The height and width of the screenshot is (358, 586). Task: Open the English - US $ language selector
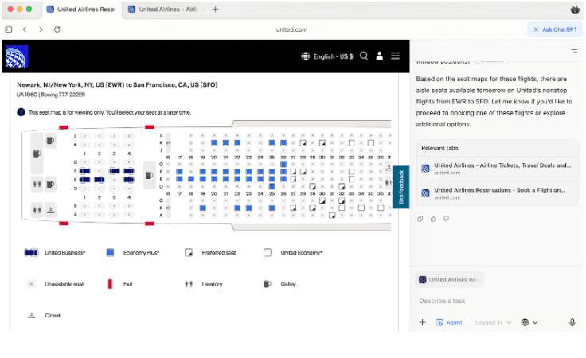[x=327, y=56]
